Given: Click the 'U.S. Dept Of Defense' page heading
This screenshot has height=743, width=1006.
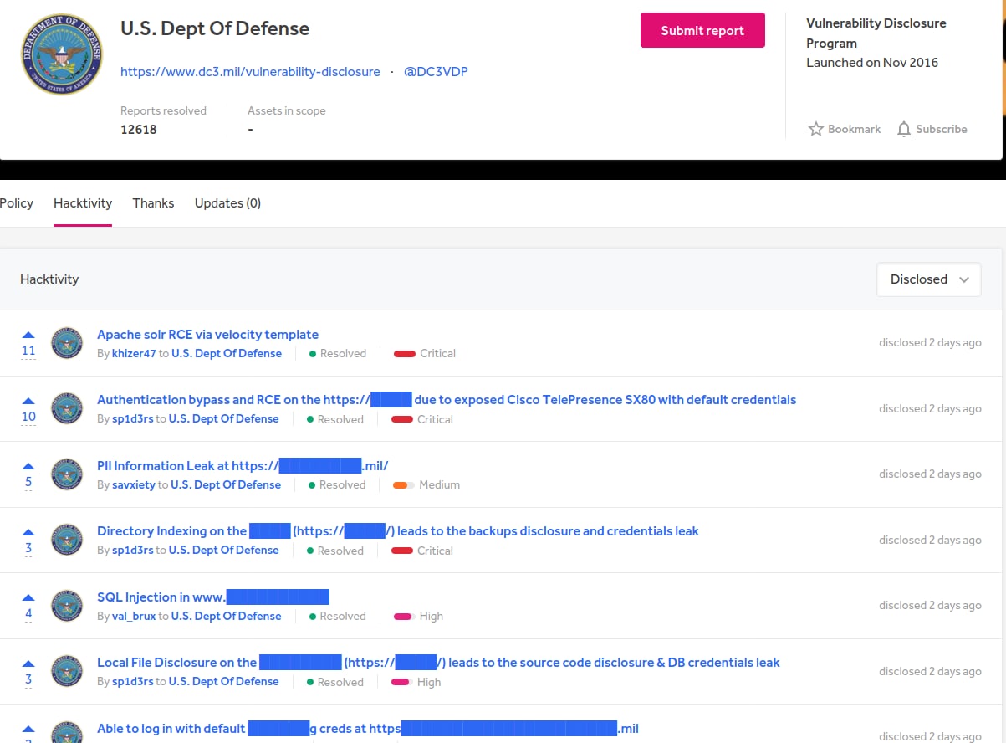Looking at the screenshot, I should pyautogui.click(x=215, y=28).
